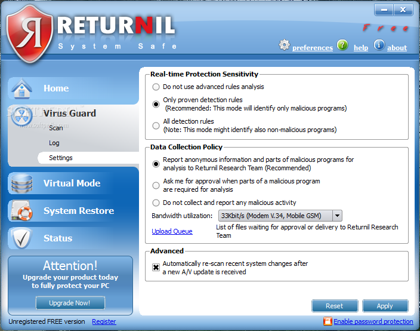Click the Upgrade Now! button

point(70,303)
